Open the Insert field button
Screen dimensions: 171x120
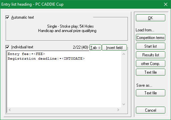pos(114,48)
